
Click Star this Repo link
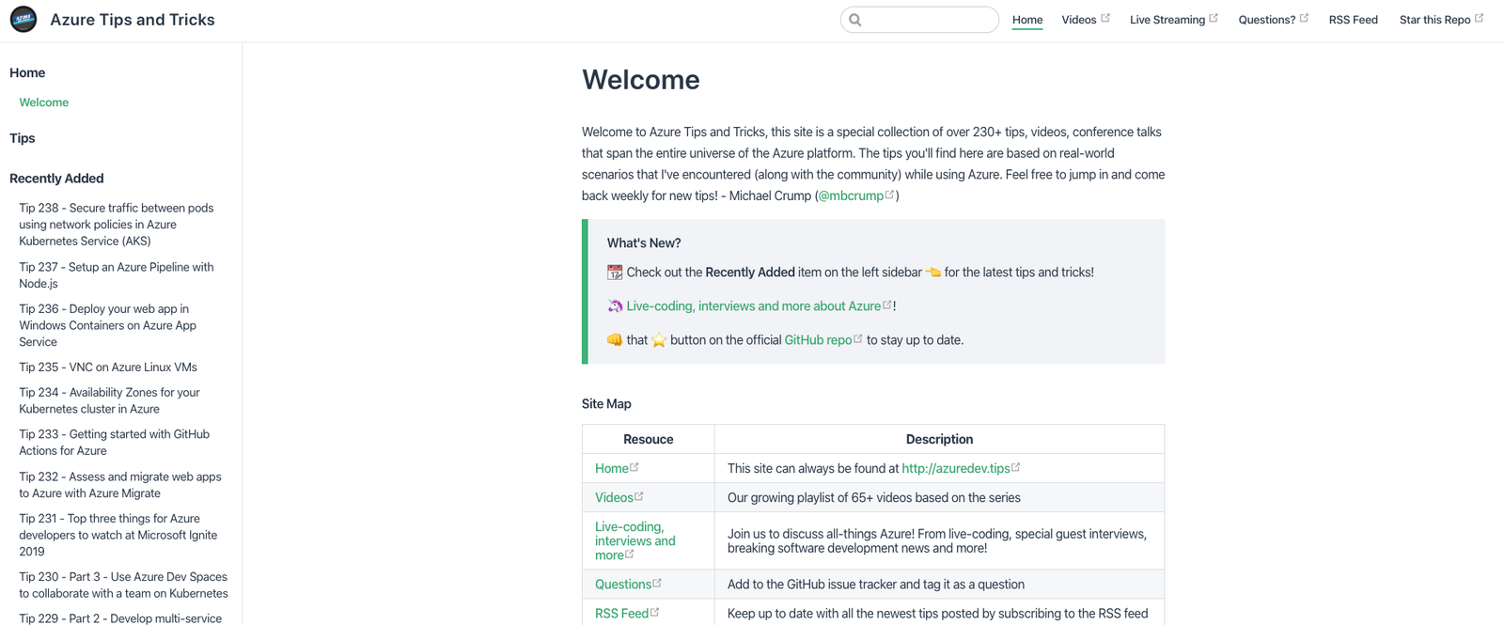click(x=1434, y=20)
